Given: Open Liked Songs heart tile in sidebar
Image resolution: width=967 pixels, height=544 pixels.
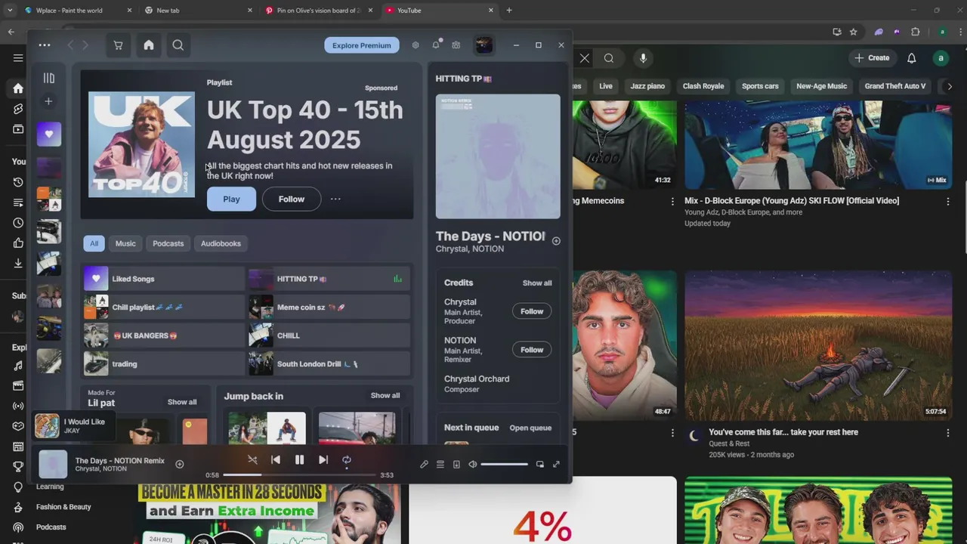Looking at the screenshot, I should [49, 134].
